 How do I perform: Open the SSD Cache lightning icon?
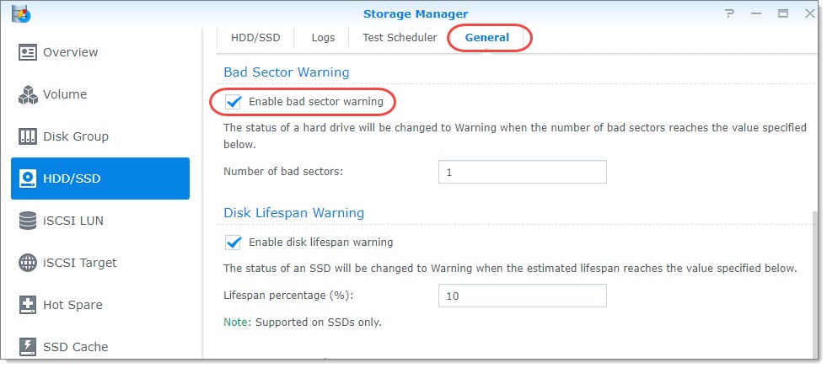coord(29,346)
